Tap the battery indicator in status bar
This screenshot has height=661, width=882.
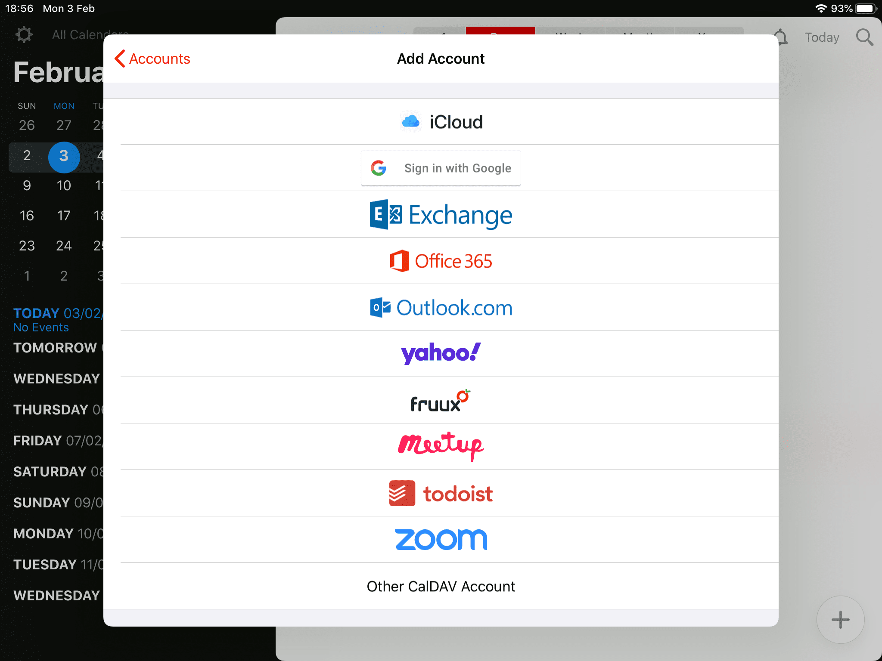click(866, 9)
